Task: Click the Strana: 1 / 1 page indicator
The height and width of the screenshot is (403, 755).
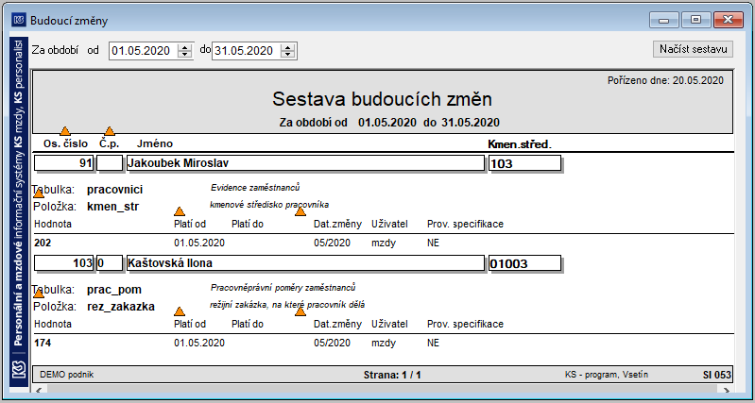Action: pyautogui.click(x=392, y=375)
